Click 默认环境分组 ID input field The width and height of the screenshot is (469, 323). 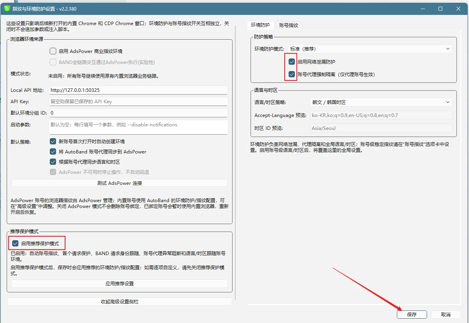[138, 113]
